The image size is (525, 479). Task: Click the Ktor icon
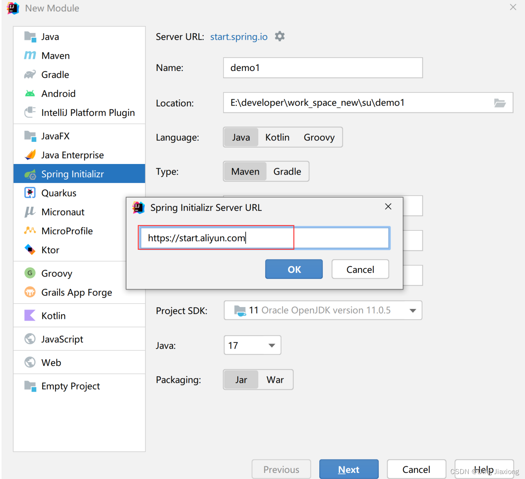[x=30, y=249]
